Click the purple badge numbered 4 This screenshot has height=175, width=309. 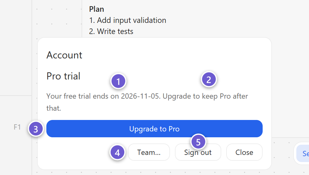[x=117, y=152]
